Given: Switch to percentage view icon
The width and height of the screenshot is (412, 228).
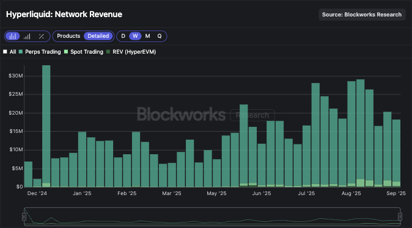Looking at the screenshot, I should click(41, 36).
